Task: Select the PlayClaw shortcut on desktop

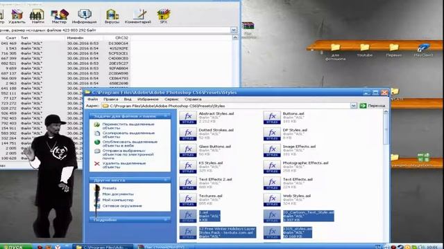Action: [423, 50]
